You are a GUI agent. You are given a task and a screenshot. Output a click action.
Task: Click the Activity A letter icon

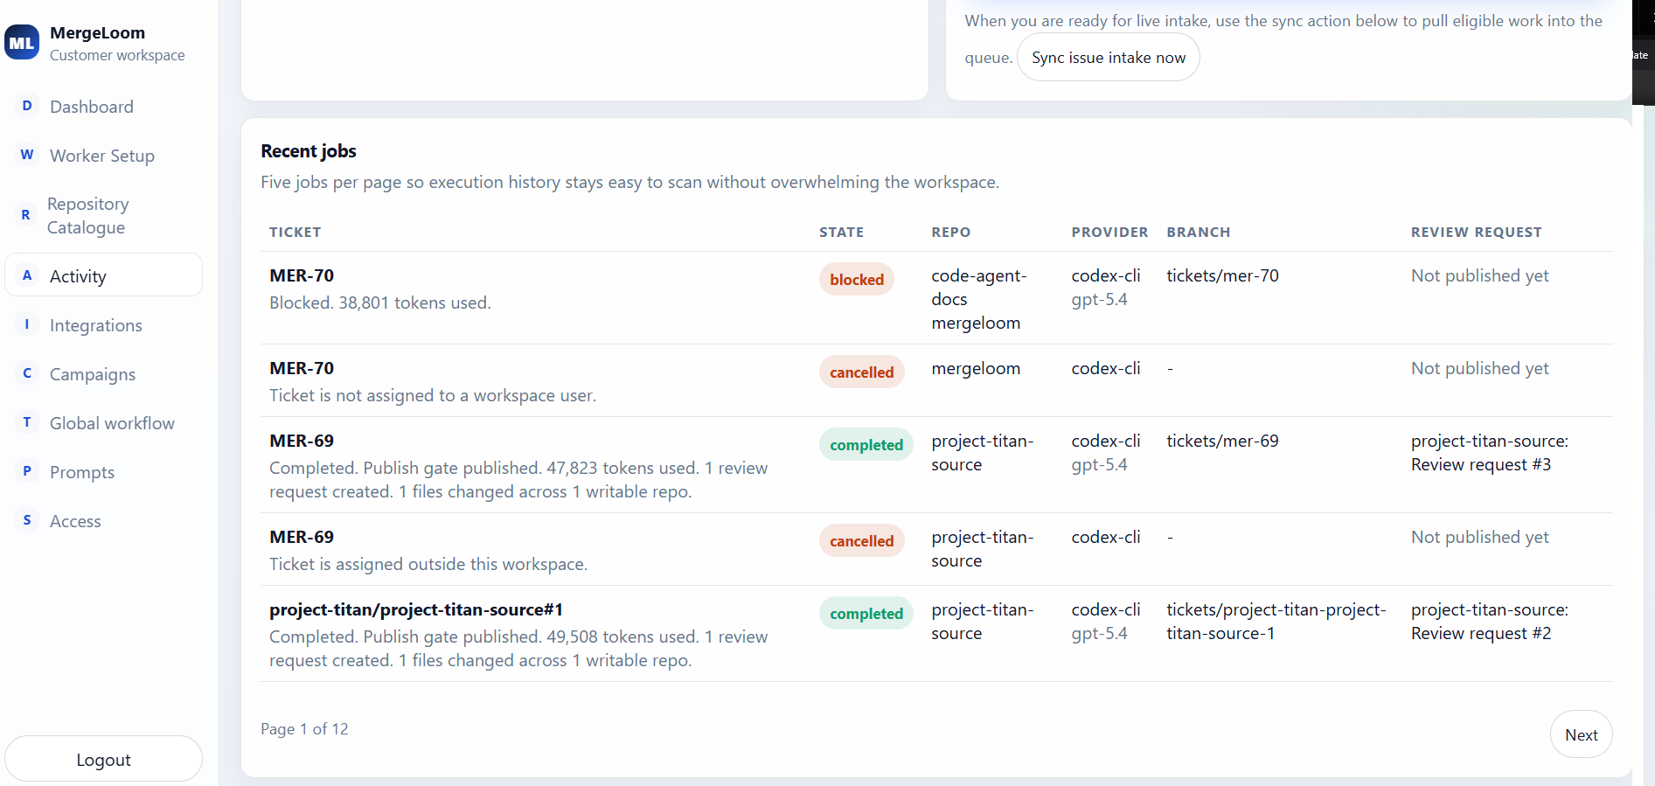[27, 275]
